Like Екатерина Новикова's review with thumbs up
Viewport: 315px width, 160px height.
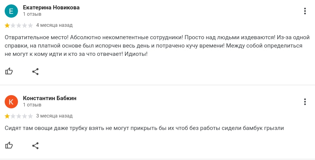coord(9,72)
